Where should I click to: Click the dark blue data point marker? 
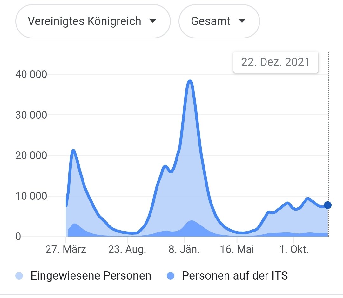(x=328, y=205)
